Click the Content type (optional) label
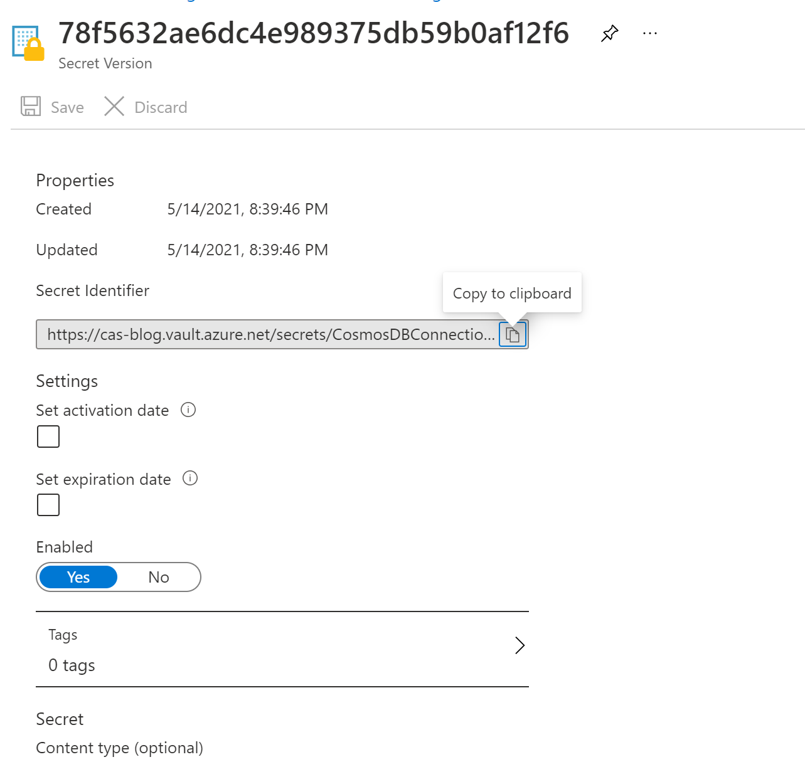The width and height of the screenshot is (805, 762). click(120, 748)
